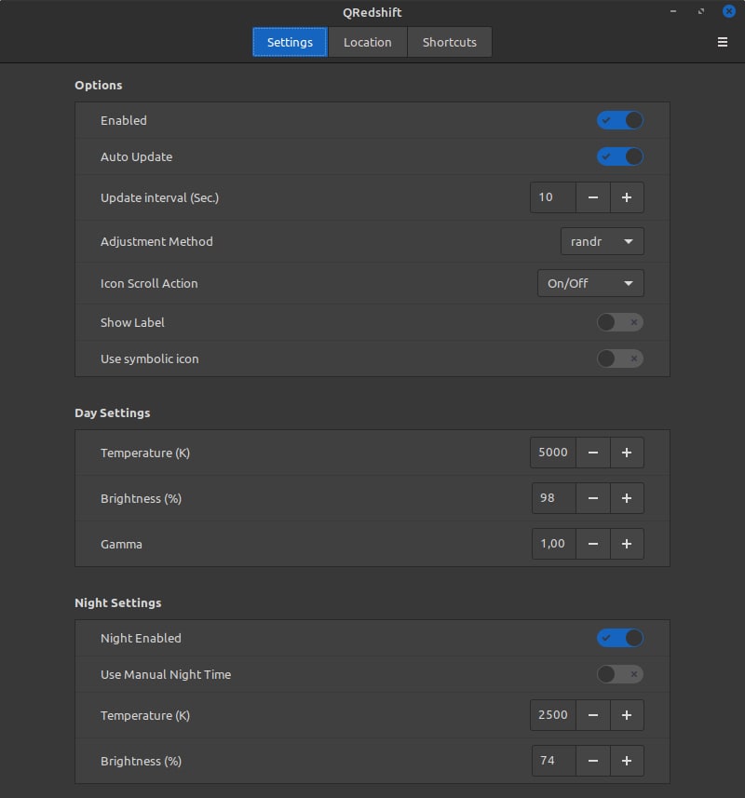Viewport: 745px width, 798px height.
Task: Click the Night Brightness field showing 74
Action: tap(554, 761)
